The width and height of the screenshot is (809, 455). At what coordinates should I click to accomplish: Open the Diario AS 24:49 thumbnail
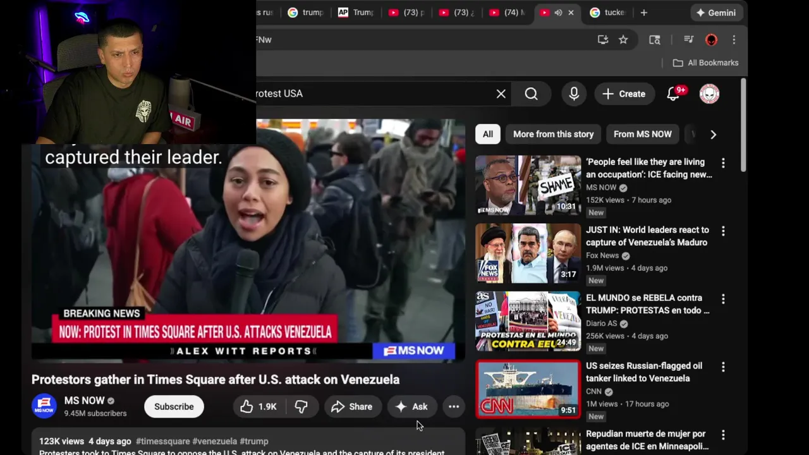click(x=528, y=321)
